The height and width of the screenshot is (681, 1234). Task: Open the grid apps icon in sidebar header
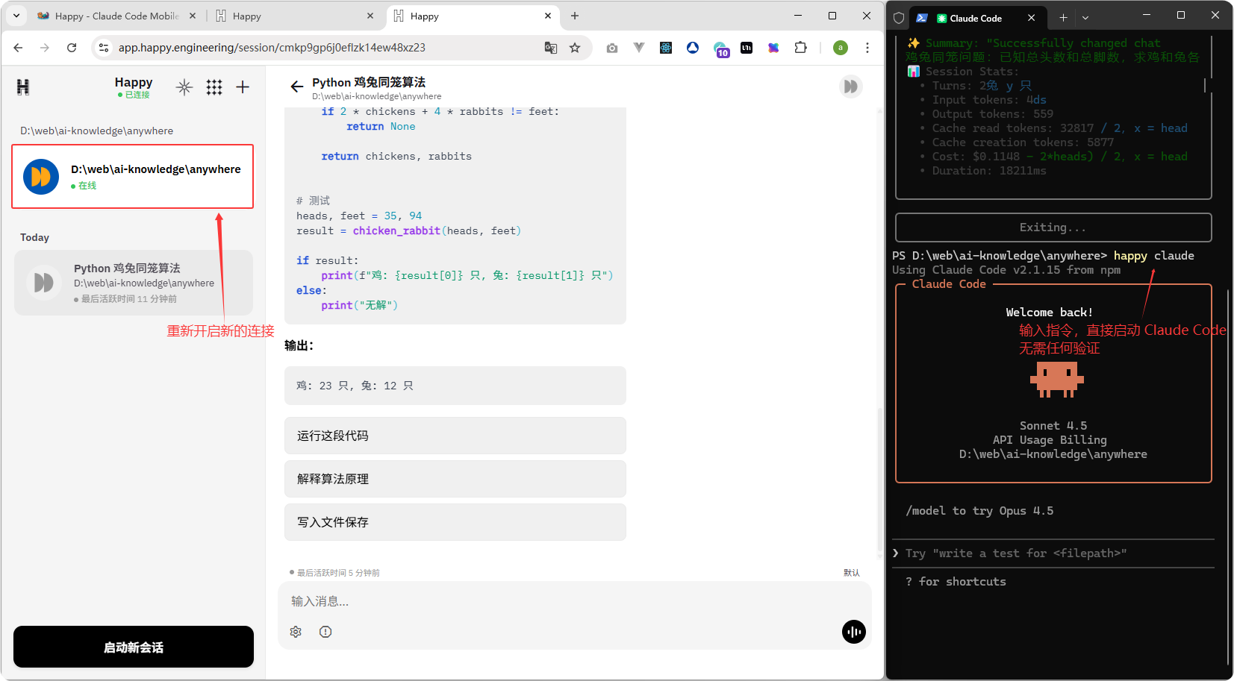214,87
